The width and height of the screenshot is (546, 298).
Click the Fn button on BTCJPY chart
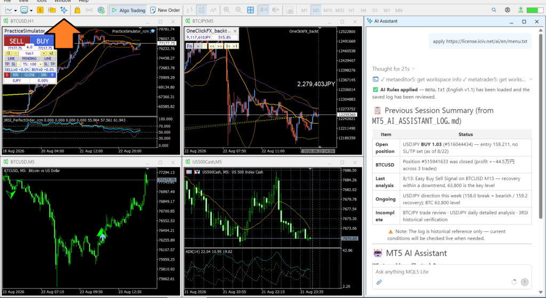[x=189, y=46]
